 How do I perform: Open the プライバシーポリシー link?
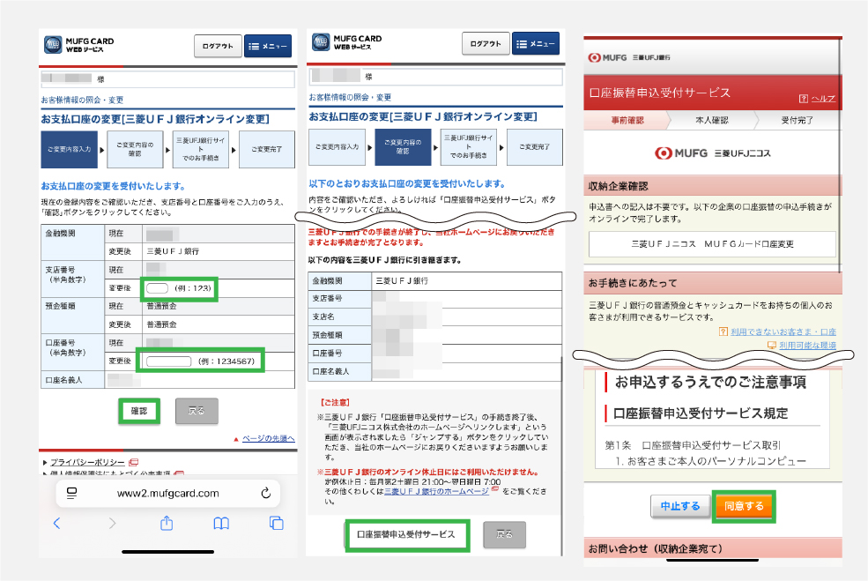(x=87, y=462)
